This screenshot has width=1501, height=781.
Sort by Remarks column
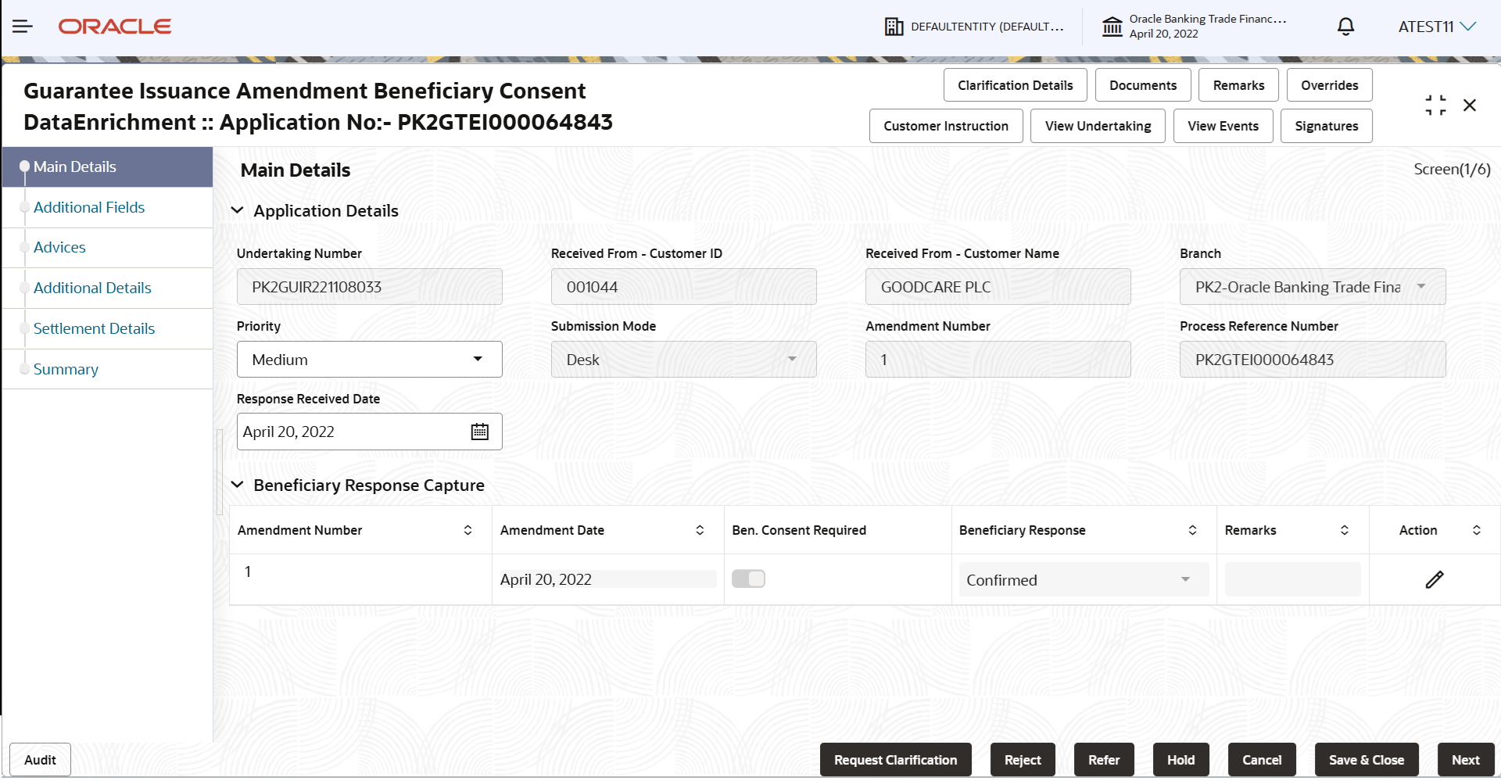click(1345, 530)
